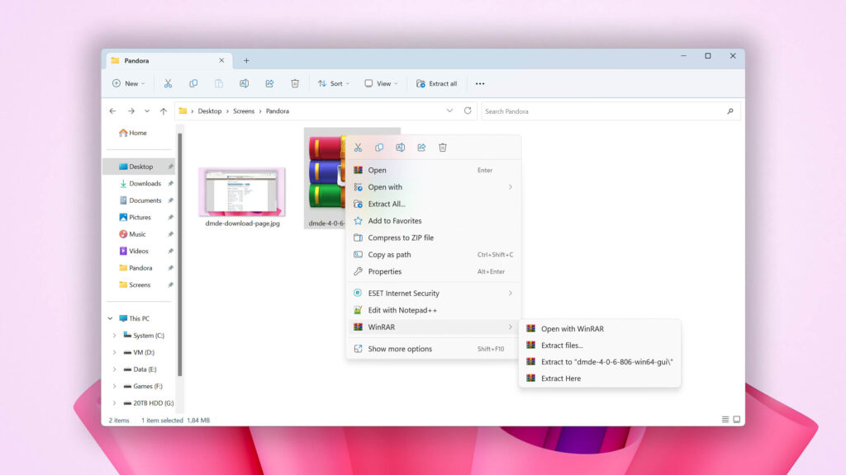Click the New button in toolbar
Viewport: 846px width, 475px height.
(x=128, y=83)
